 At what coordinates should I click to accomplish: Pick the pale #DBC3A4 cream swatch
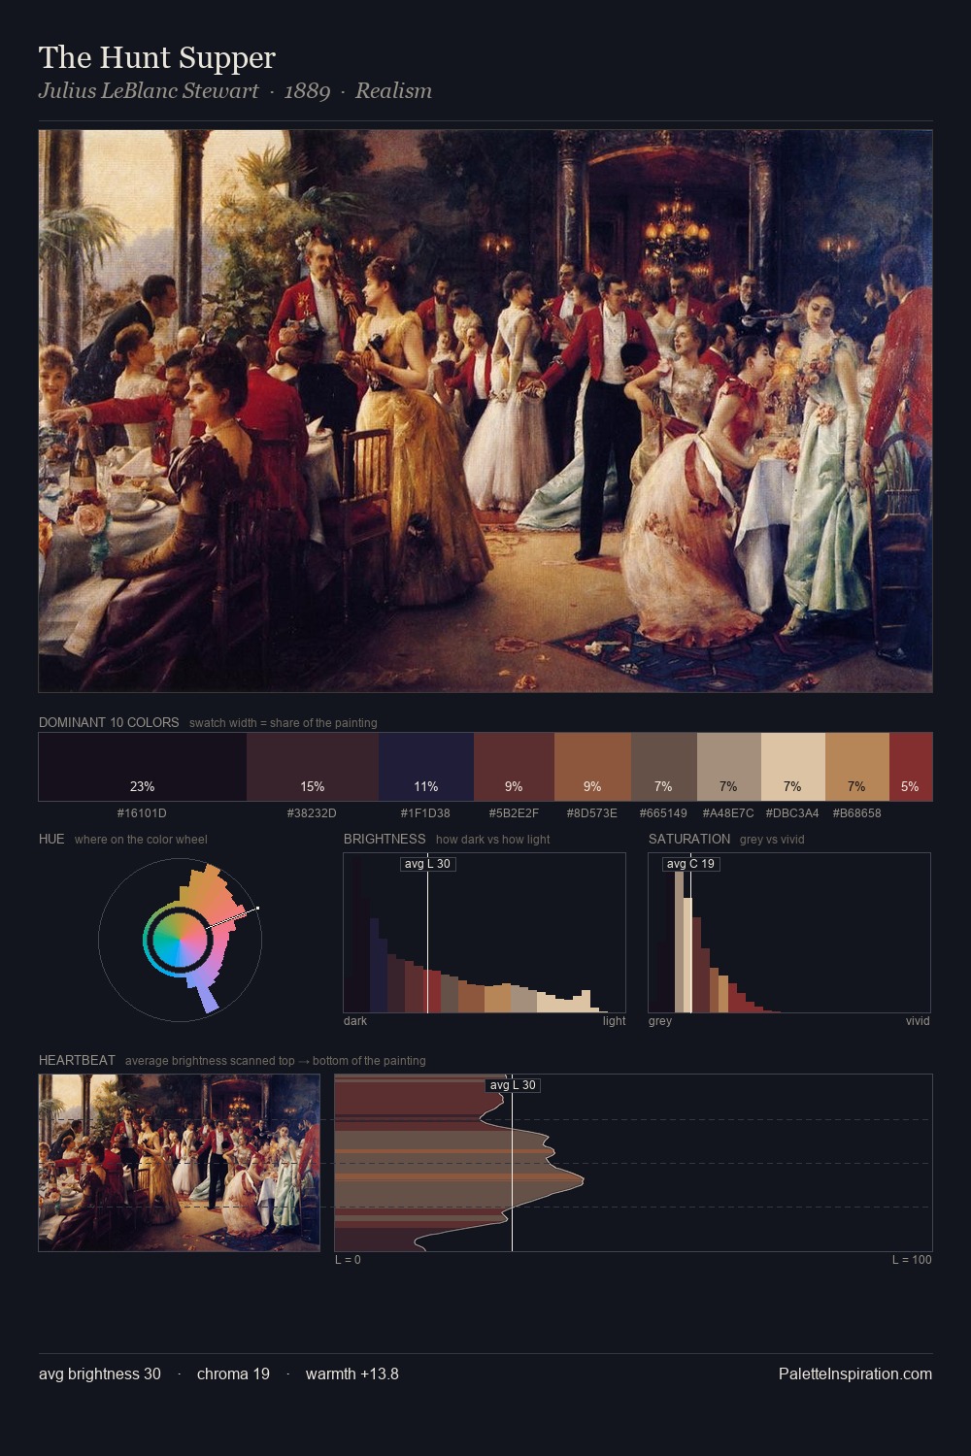coord(793,767)
